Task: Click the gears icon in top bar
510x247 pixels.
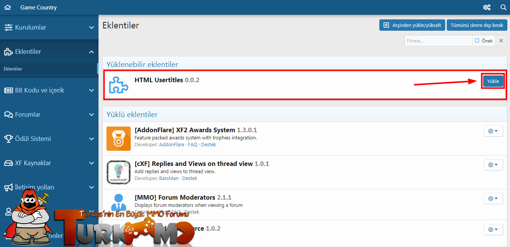Action: [487, 7]
